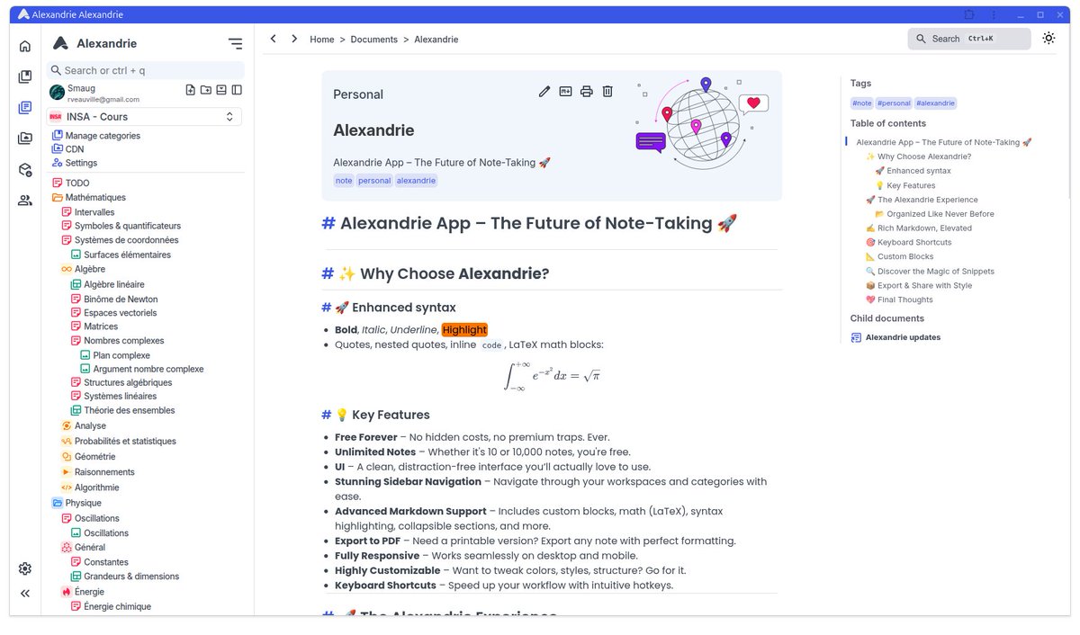The width and height of the screenshot is (1080, 635).
Task: Go to Home in the icon rail
Action: pyautogui.click(x=25, y=47)
